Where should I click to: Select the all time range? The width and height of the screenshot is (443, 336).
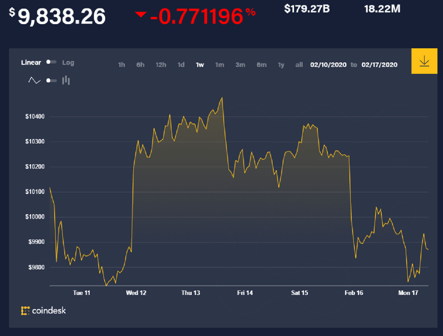point(299,65)
